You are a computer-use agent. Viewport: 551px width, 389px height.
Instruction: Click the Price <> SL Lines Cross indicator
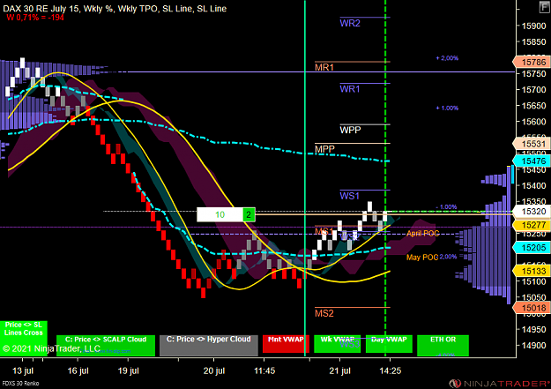point(24,338)
